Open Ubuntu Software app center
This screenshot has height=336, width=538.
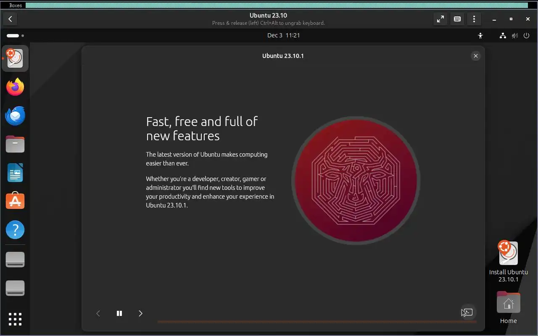(15, 201)
